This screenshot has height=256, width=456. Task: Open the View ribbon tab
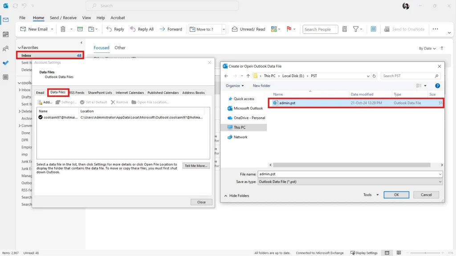86,18
